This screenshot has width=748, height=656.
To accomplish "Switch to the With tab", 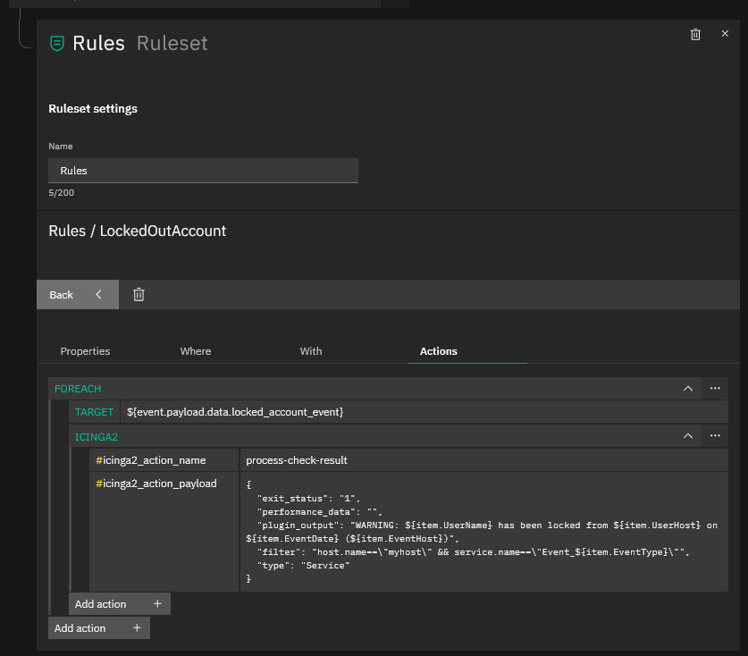I will (311, 351).
